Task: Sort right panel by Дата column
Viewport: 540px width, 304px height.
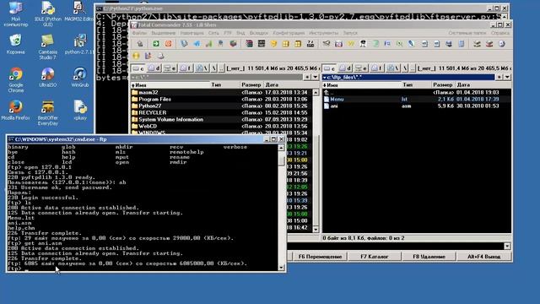Action: tap(483, 84)
